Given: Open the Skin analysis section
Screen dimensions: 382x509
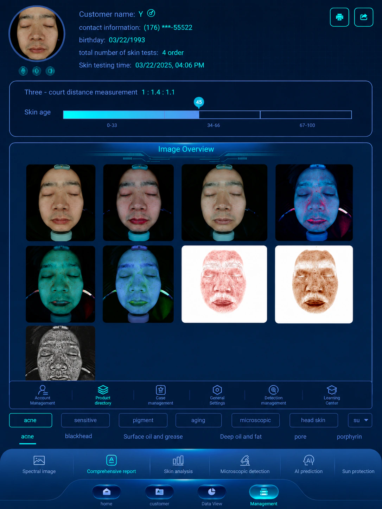Looking at the screenshot, I should pyautogui.click(x=178, y=464).
